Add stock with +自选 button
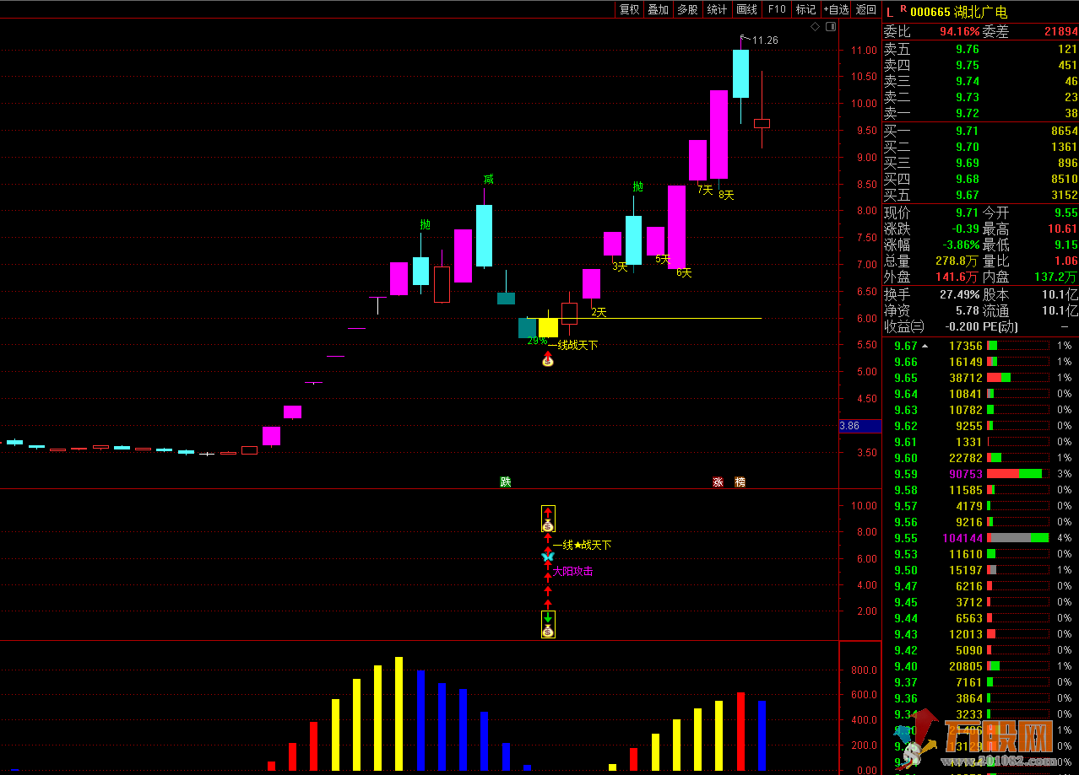This screenshot has width=1079, height=775. click(x=835, y=9)
